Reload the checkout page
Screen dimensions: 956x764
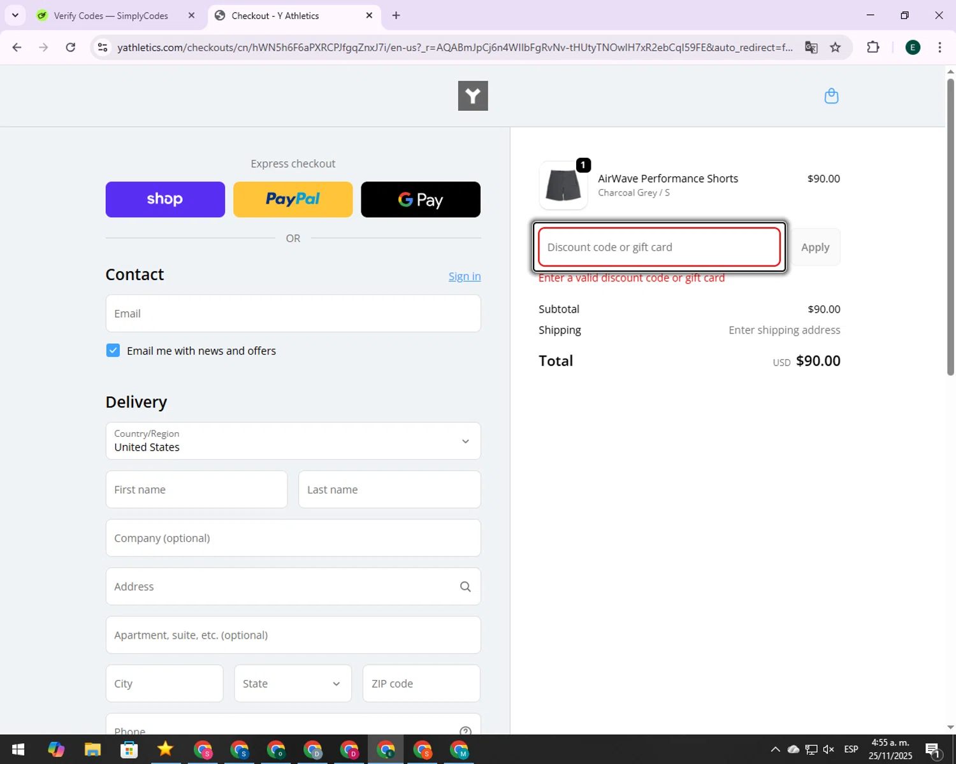coord(71,48)
